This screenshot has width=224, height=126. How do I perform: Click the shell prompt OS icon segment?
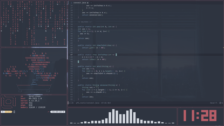click(3, 112)
